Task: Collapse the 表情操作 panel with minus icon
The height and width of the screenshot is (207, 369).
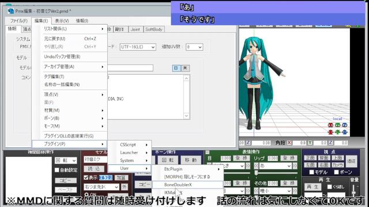Action: [x=208, y=152]
